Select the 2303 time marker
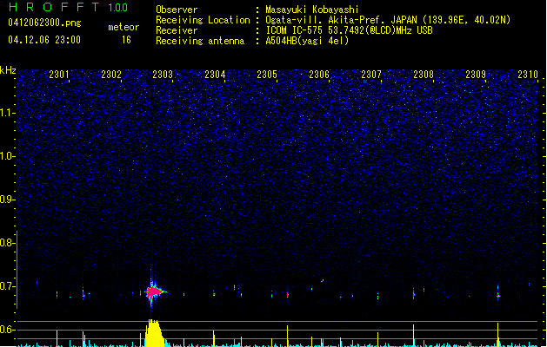547x347 pixels. point(163,75)
